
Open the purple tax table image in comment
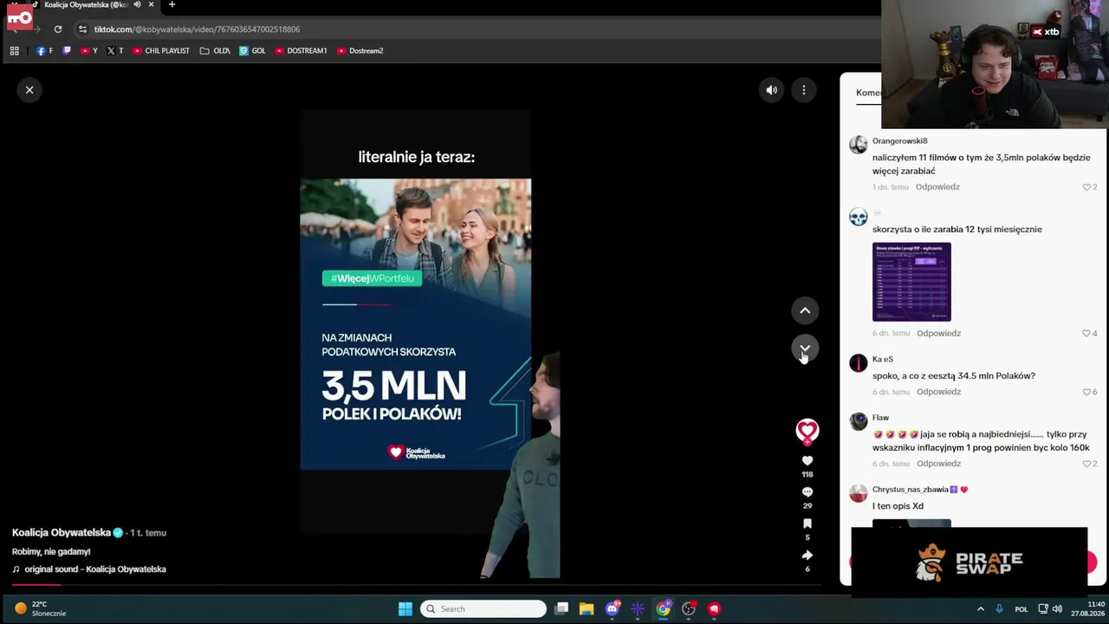(x=911, y=282)
